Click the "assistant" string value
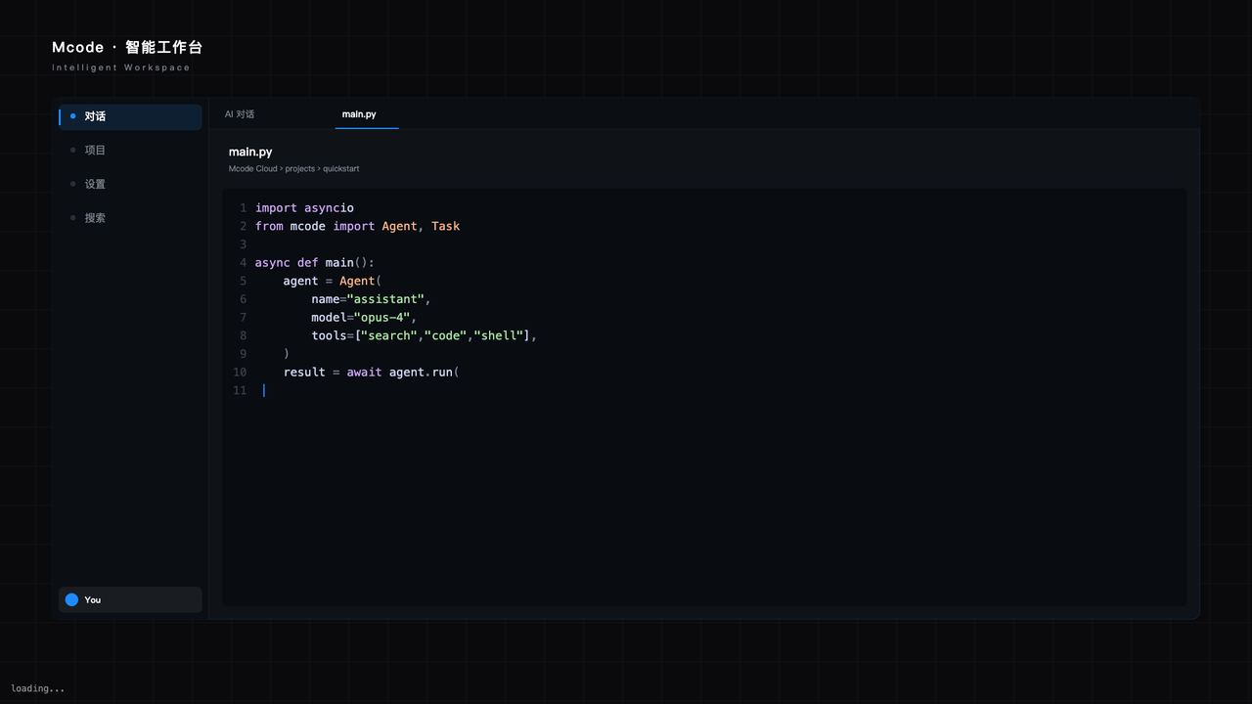1252x704 pixels. coord(385,299)
